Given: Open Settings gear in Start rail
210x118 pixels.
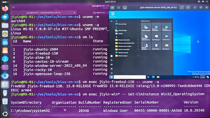Looking at the screenshot, I should 111,69.
